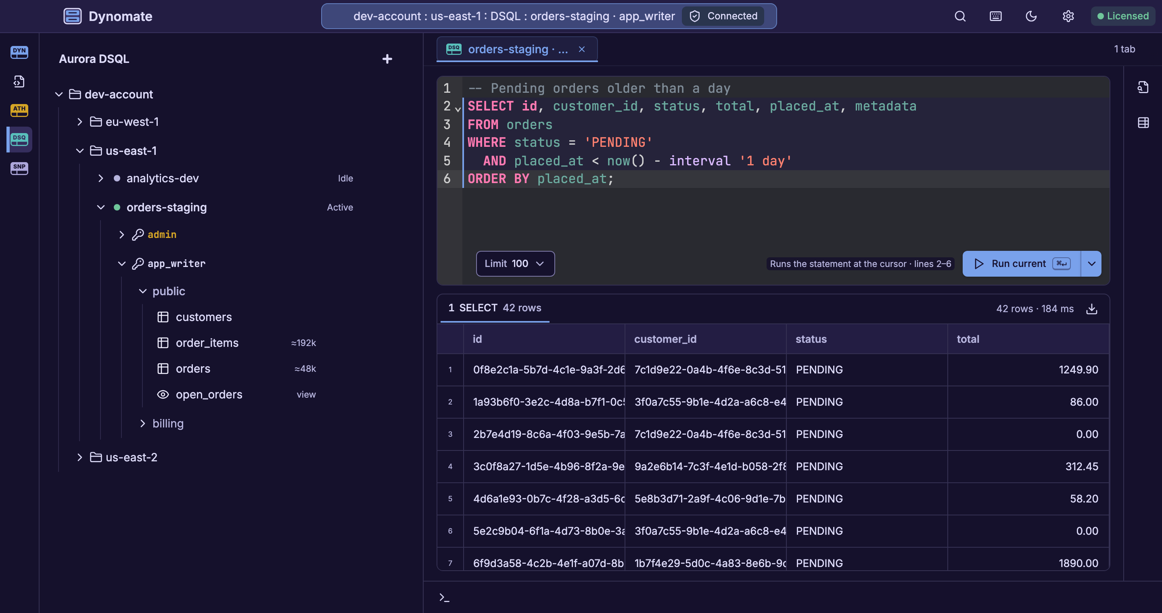Viewport: 1162px width, 613px height.
Task: Collapse the orders-staging cluster
Action: tap(100, 207)
